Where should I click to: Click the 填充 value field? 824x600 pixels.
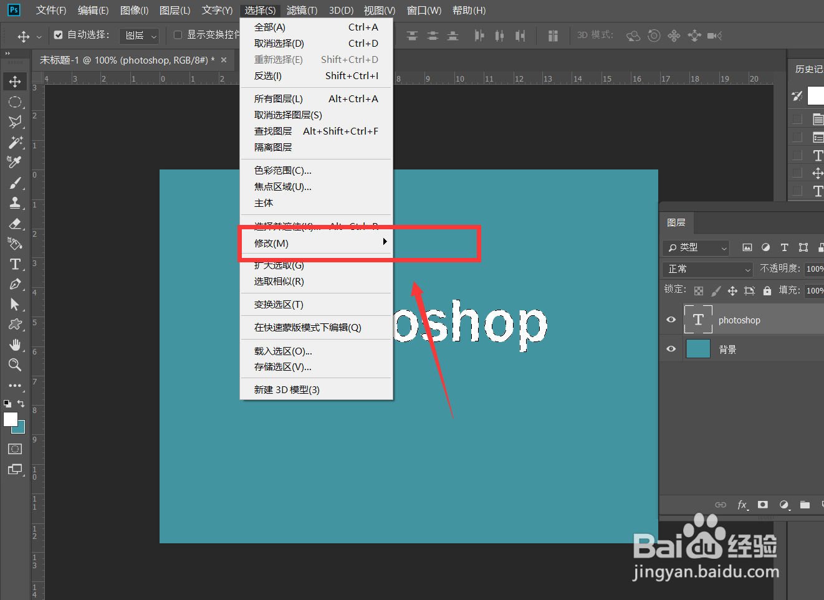pyautogui.click(x=814, y=290)
